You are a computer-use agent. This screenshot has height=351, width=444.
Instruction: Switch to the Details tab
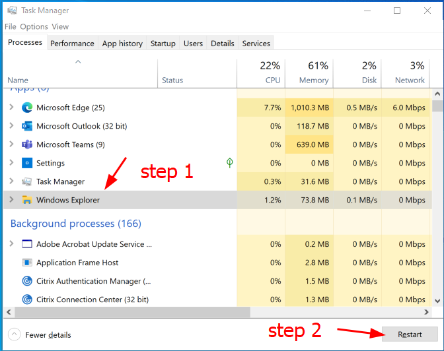222,44
